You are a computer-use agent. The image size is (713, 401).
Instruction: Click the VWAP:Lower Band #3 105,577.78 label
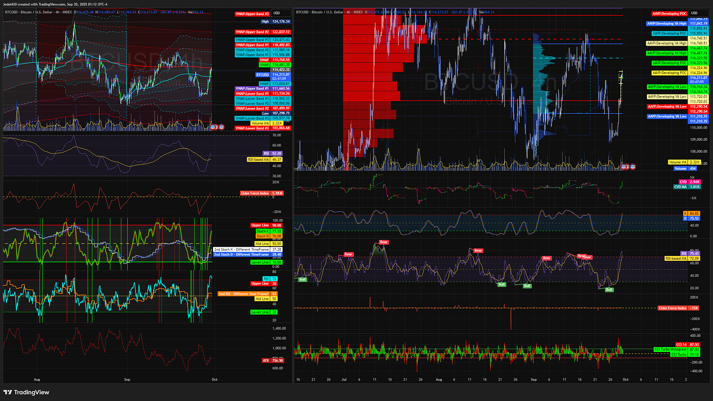[263, 118]
